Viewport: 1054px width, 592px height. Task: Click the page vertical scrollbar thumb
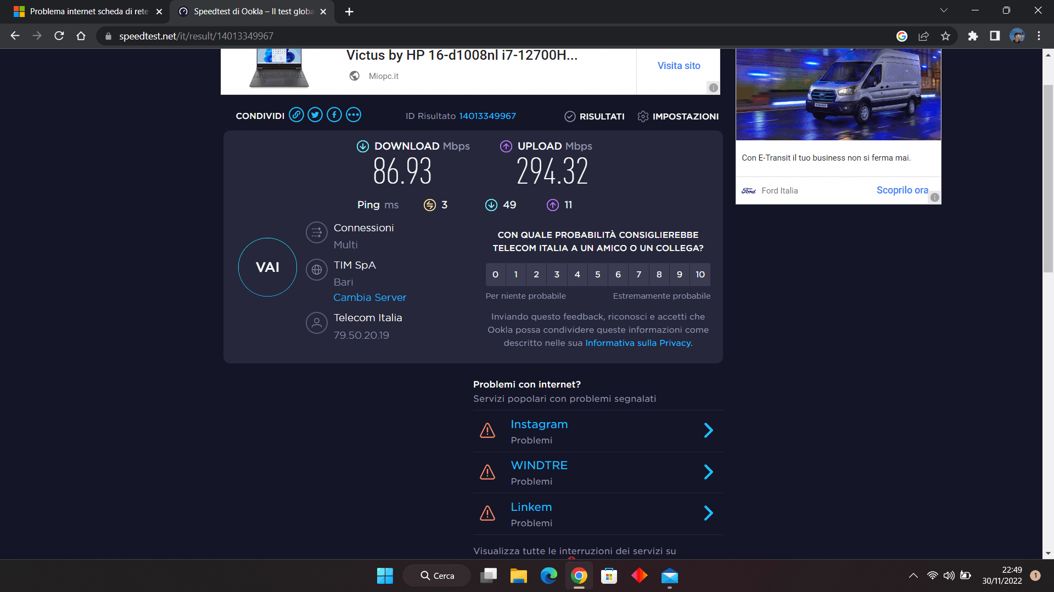pos(1048,178)
